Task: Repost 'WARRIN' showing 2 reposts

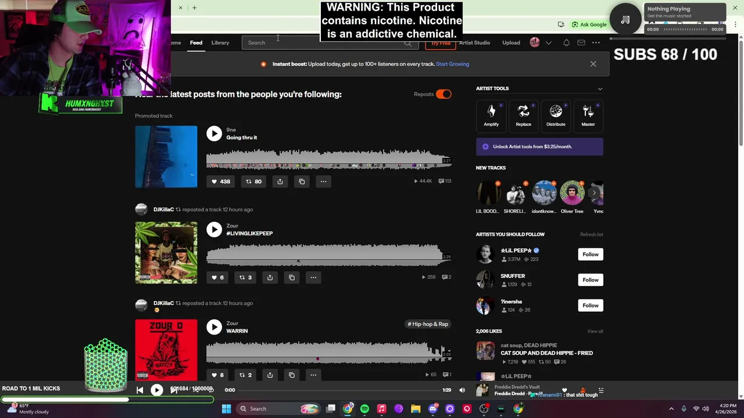Action: [x=245, y=375]
